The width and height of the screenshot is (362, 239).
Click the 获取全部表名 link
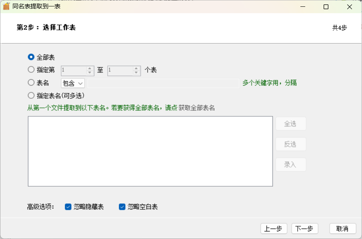(x=197, y=108)
